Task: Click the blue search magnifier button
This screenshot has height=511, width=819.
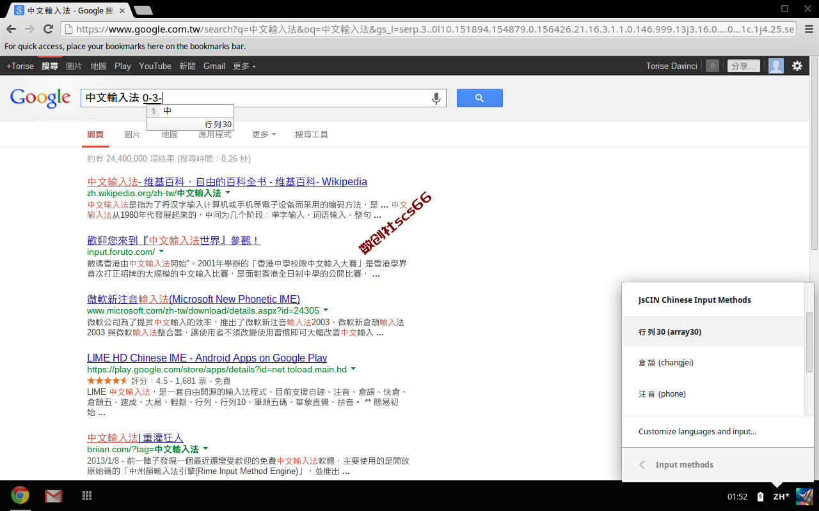Action: [479, 98]
